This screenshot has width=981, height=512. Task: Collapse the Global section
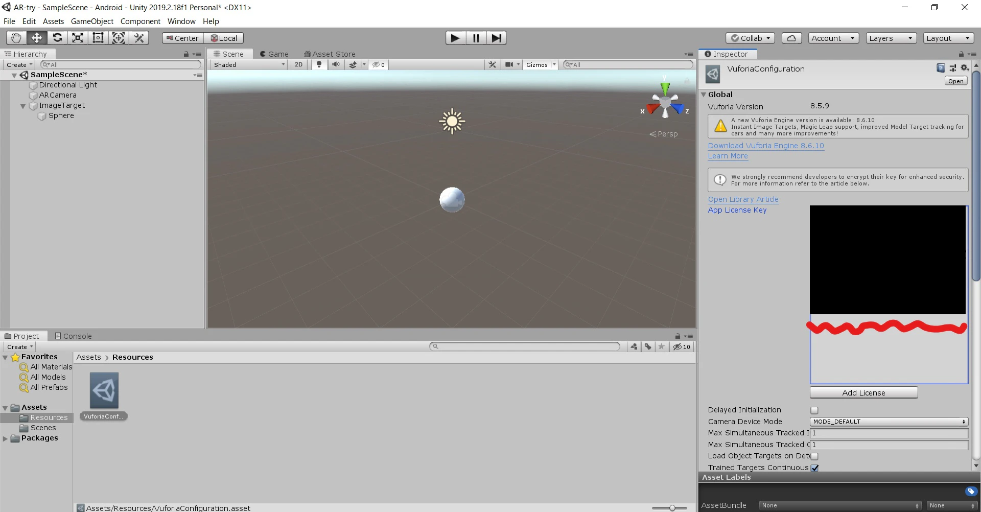click(704, 95)
